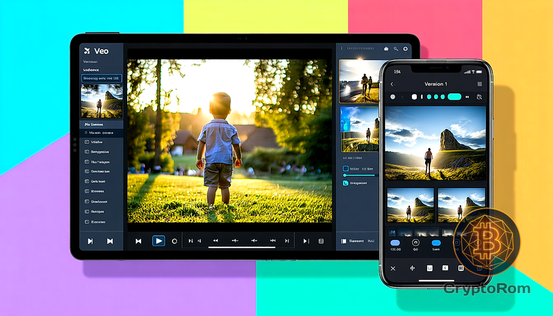Click the slider in tablet's right panel
The width and height of the screenshot is (553, 316).
pos(359,176)
